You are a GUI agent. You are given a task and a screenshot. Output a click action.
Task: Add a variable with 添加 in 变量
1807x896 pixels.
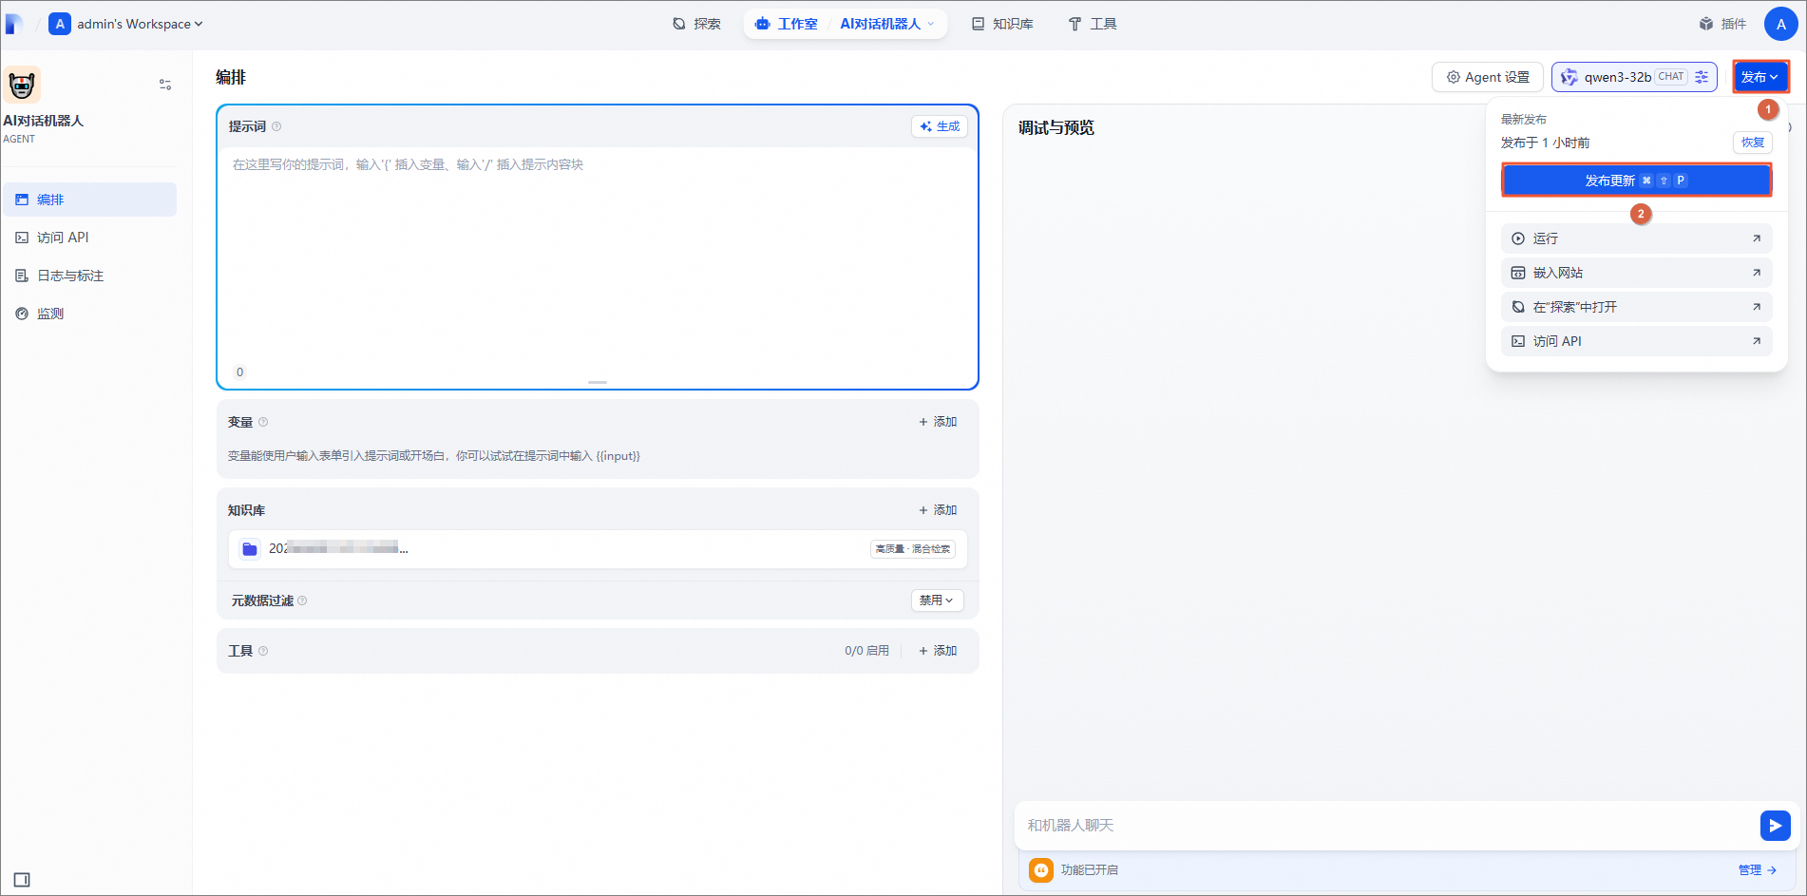click(x=938, y=422)
